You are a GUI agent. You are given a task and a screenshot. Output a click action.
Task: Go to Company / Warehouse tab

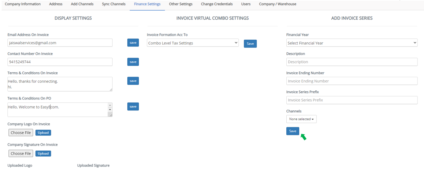pyautogui.click(x=278, y=4)
